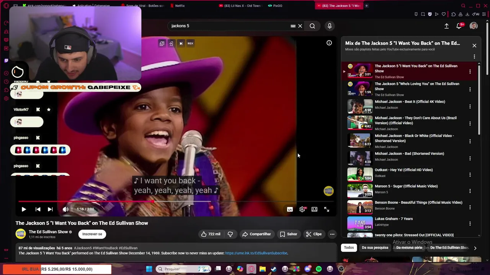Switch to the Lil Nas X browser tab
The image size is (490, 275).
point(241,6)
